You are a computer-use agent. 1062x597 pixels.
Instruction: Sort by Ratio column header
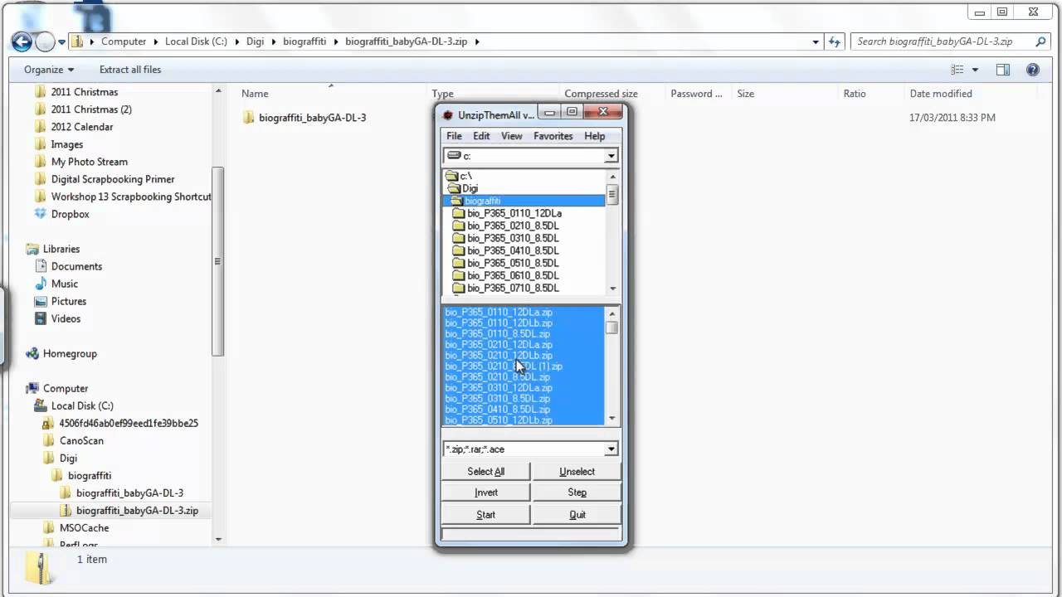tap(855, 94)
